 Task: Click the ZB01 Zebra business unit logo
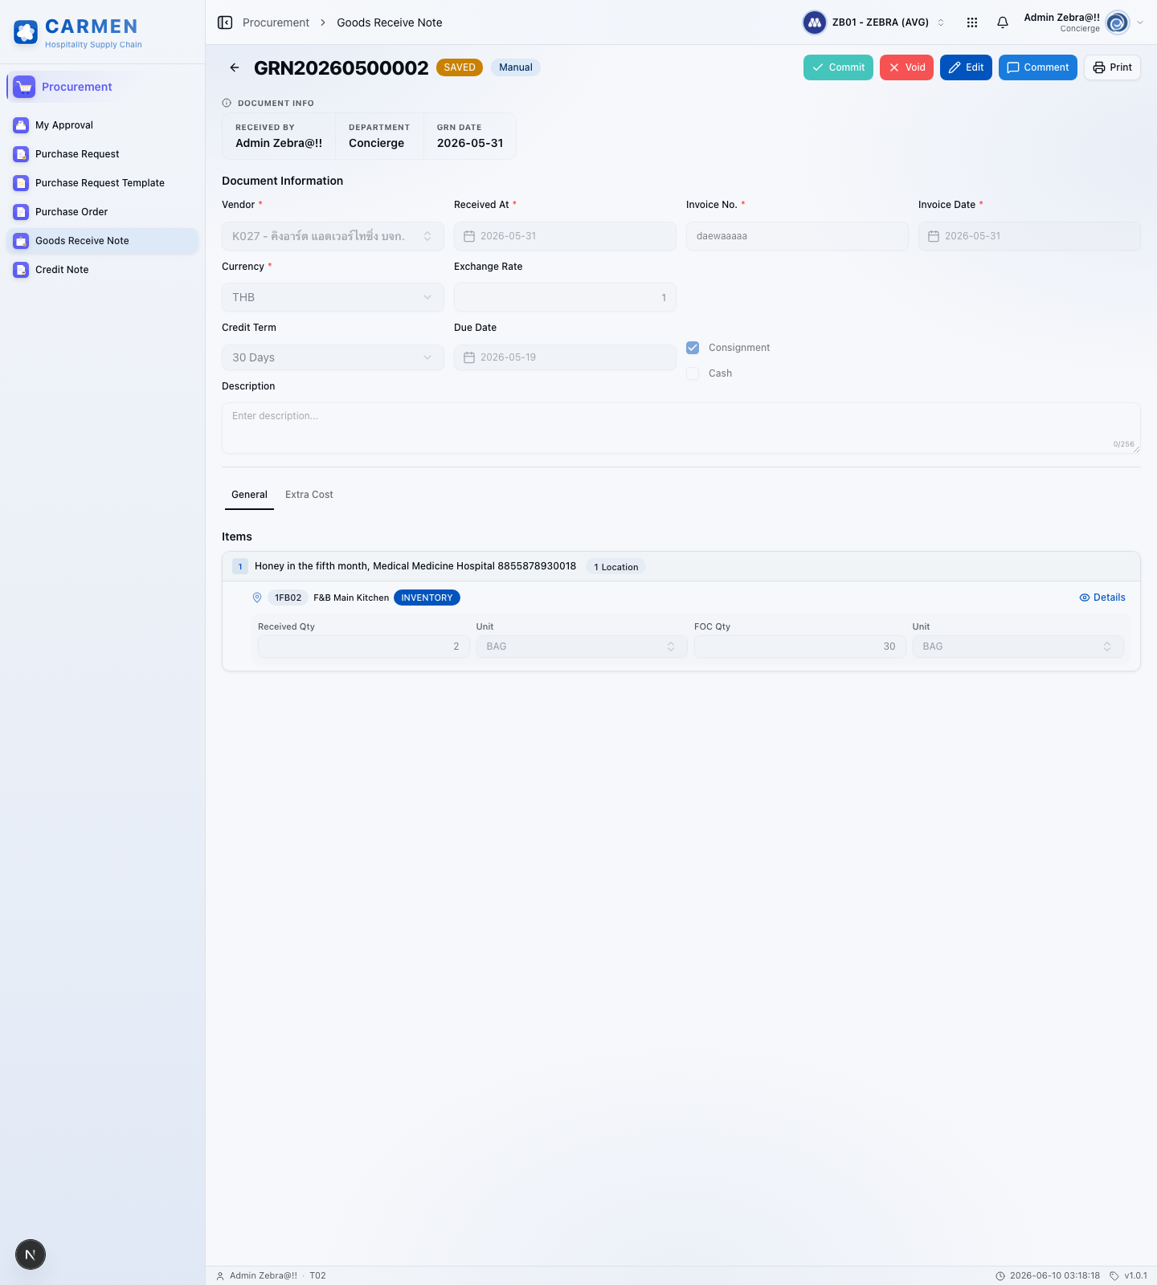tap(815, 22)
